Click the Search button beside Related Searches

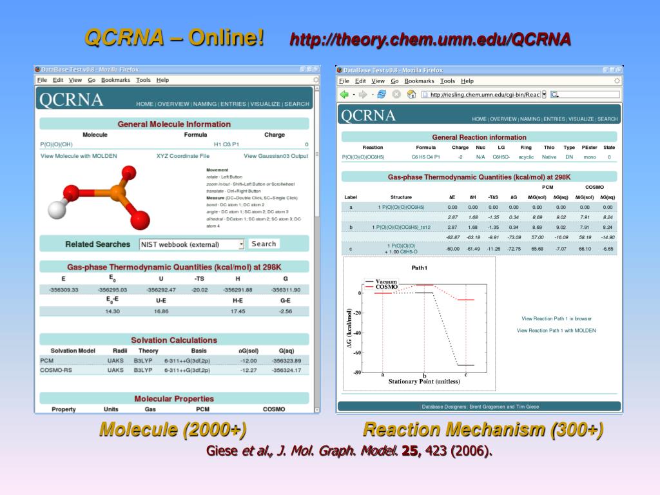(x=264, y=244)
